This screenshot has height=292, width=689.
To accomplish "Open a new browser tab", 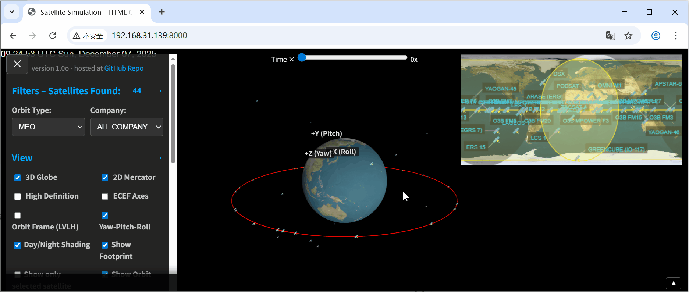I will click(162, 12).
